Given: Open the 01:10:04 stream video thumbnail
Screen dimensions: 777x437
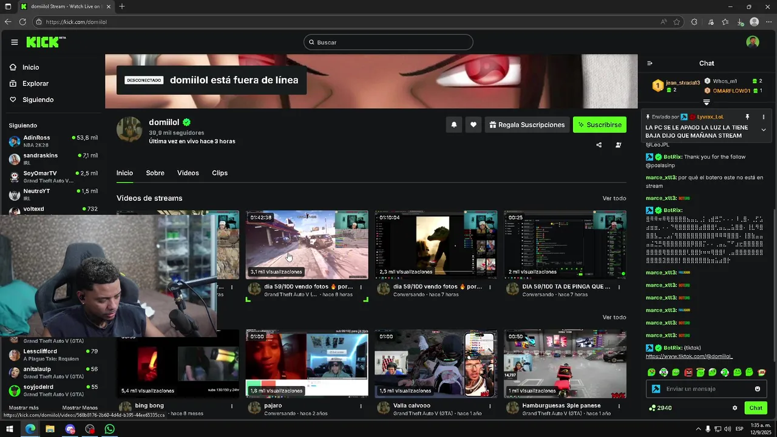Looking at the screenshot, I should pyautogui.click(x=436, y=245).
